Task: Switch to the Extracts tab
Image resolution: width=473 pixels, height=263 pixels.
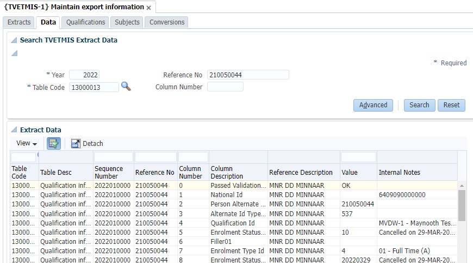Action: [19, 22]
